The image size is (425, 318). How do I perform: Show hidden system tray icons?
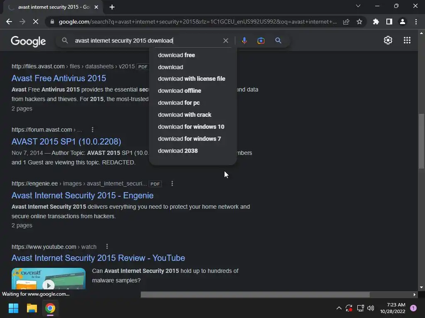pos(339,308)
